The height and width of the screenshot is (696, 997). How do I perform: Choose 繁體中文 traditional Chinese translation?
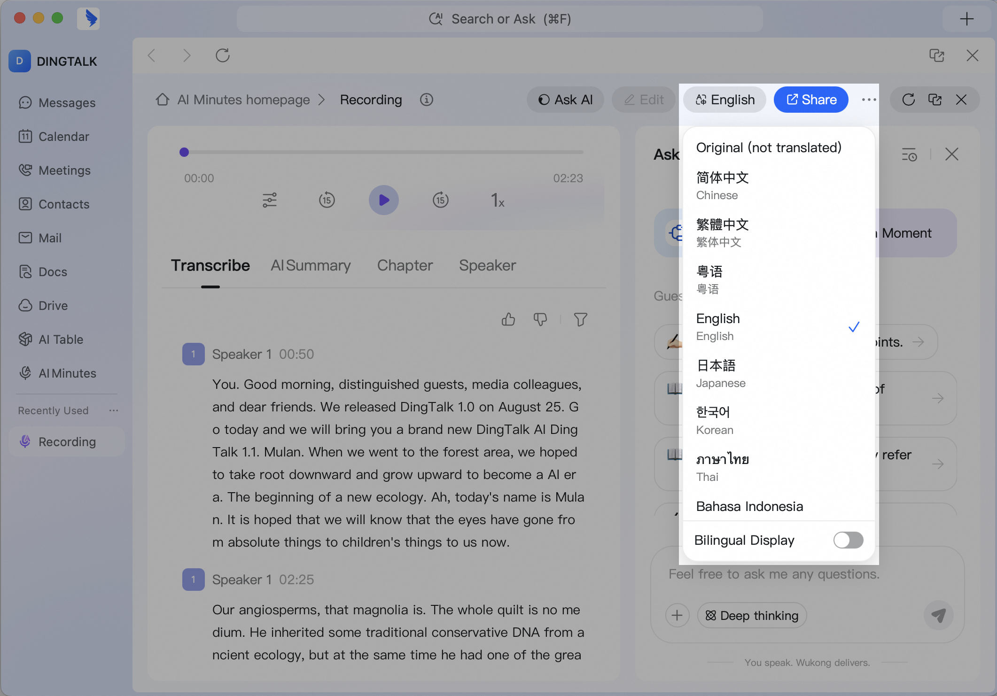779,232
